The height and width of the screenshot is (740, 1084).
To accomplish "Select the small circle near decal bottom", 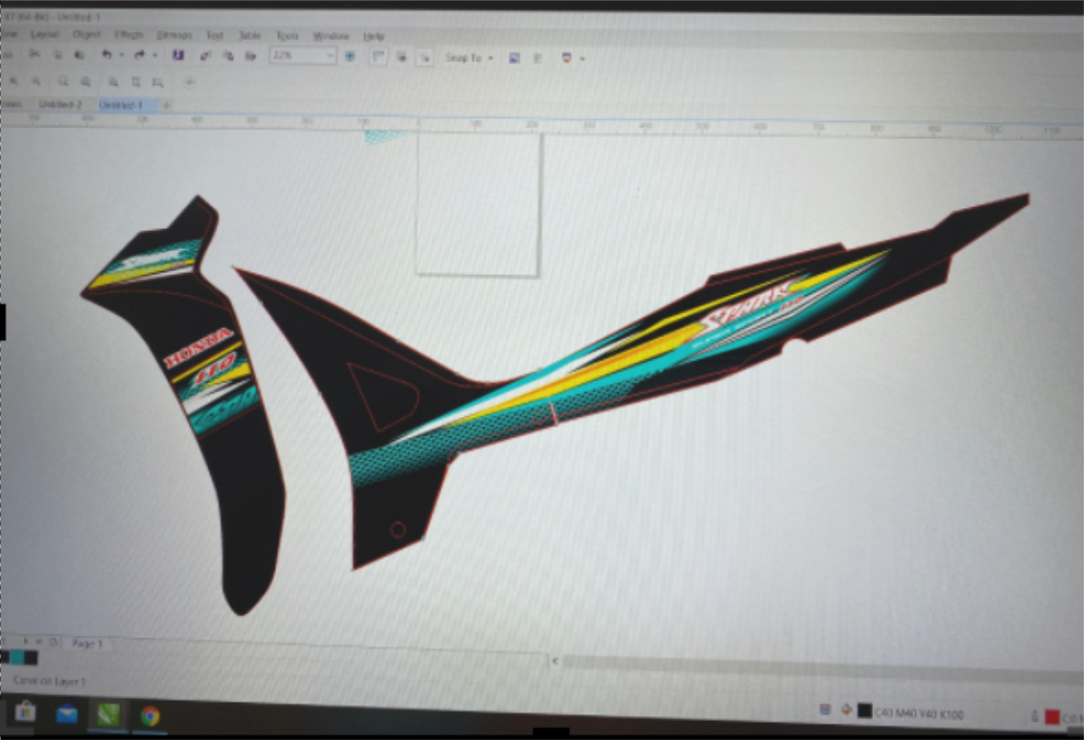I will 397,530.
